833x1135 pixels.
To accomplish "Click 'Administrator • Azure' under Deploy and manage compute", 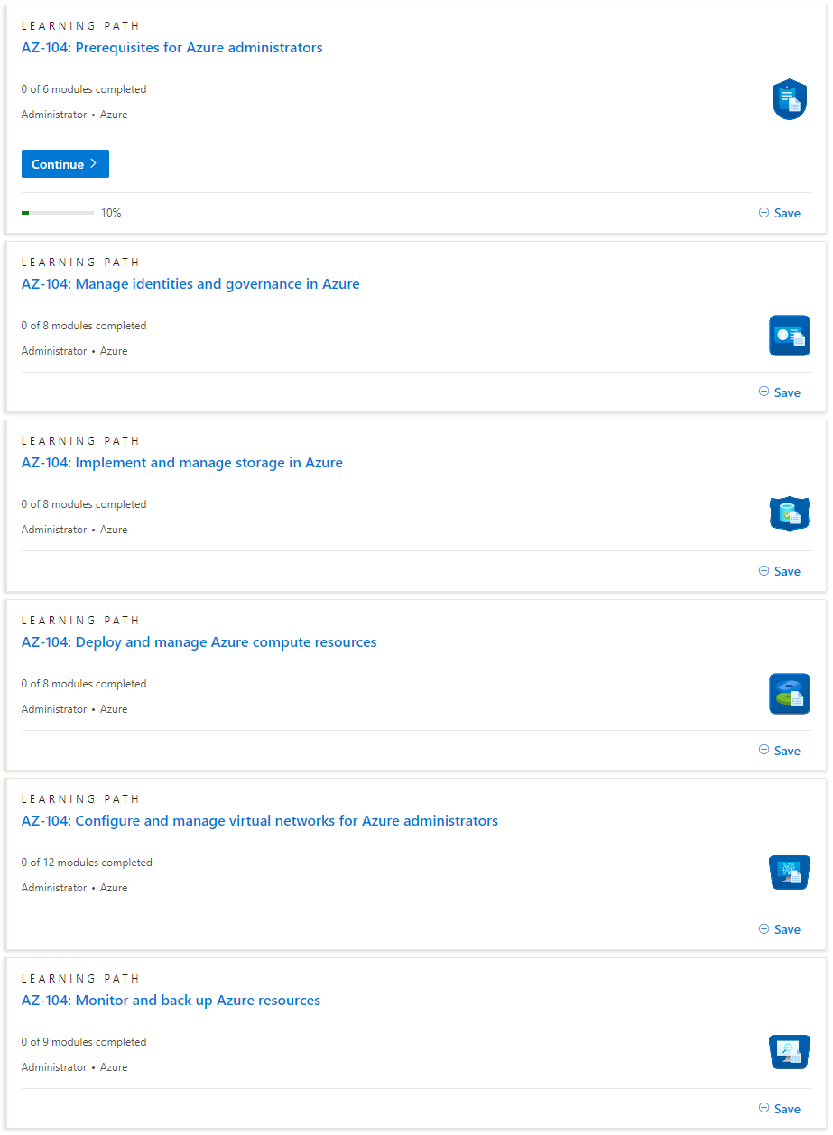I will (x=75, y=709).
